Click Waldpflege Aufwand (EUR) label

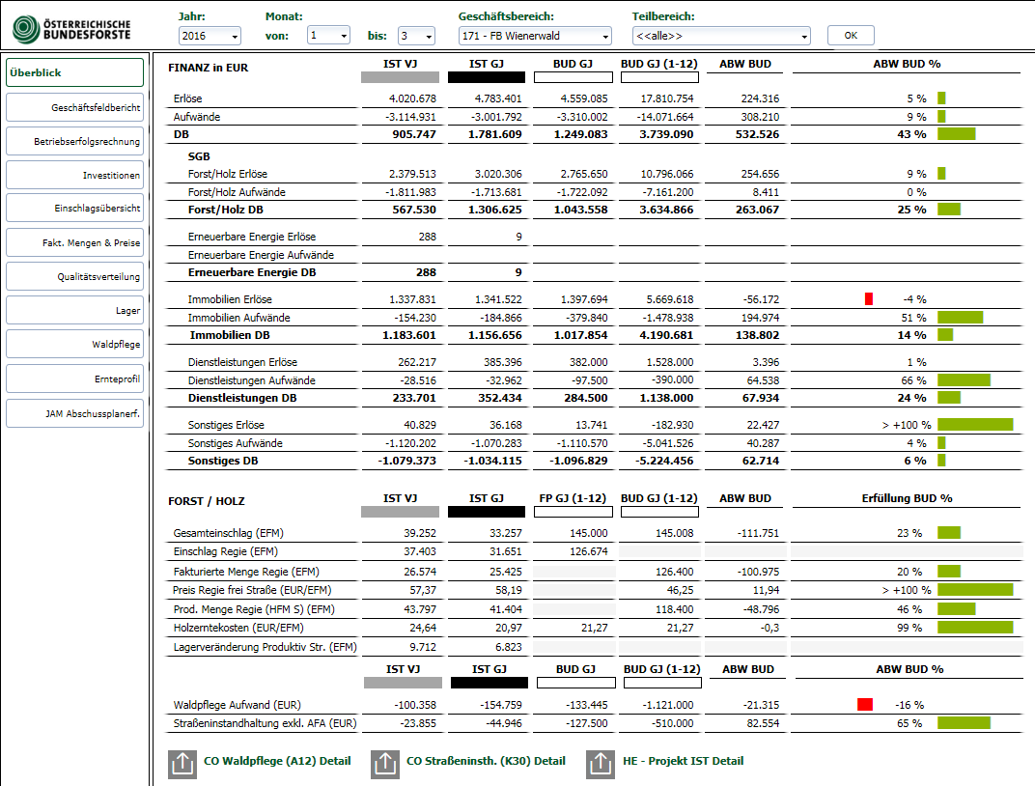237,705
